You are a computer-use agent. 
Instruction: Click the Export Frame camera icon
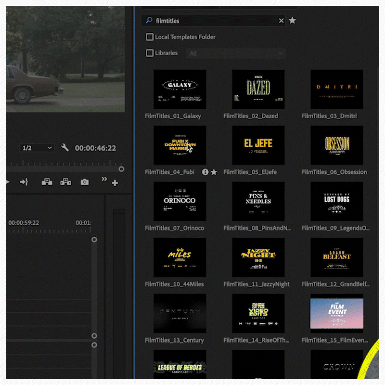click(85, 182)
